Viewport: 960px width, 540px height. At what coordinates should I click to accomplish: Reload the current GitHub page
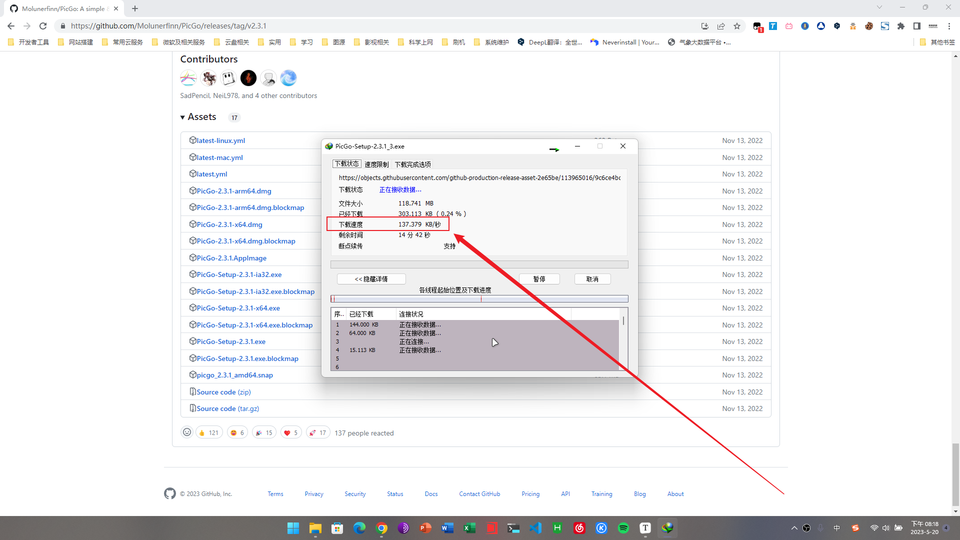click(x=43, y=26)
